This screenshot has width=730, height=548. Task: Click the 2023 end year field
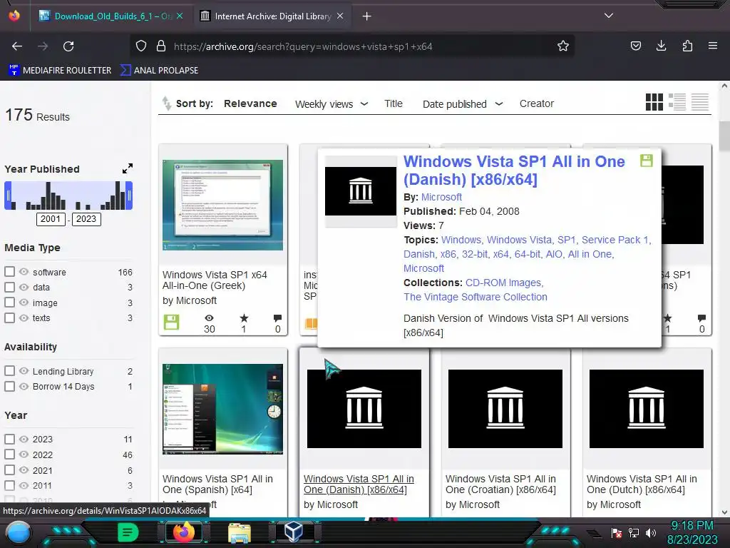(x=86, y=219)
